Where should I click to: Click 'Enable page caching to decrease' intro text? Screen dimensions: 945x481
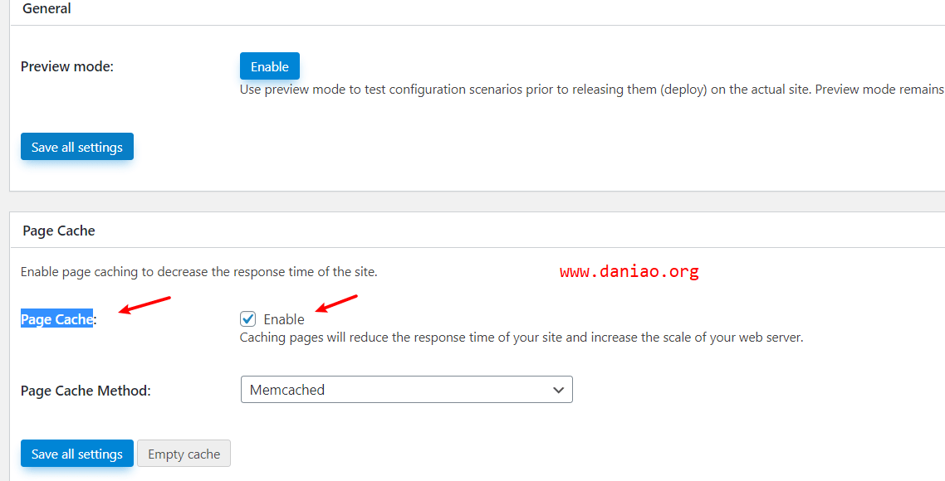[199, 271]
